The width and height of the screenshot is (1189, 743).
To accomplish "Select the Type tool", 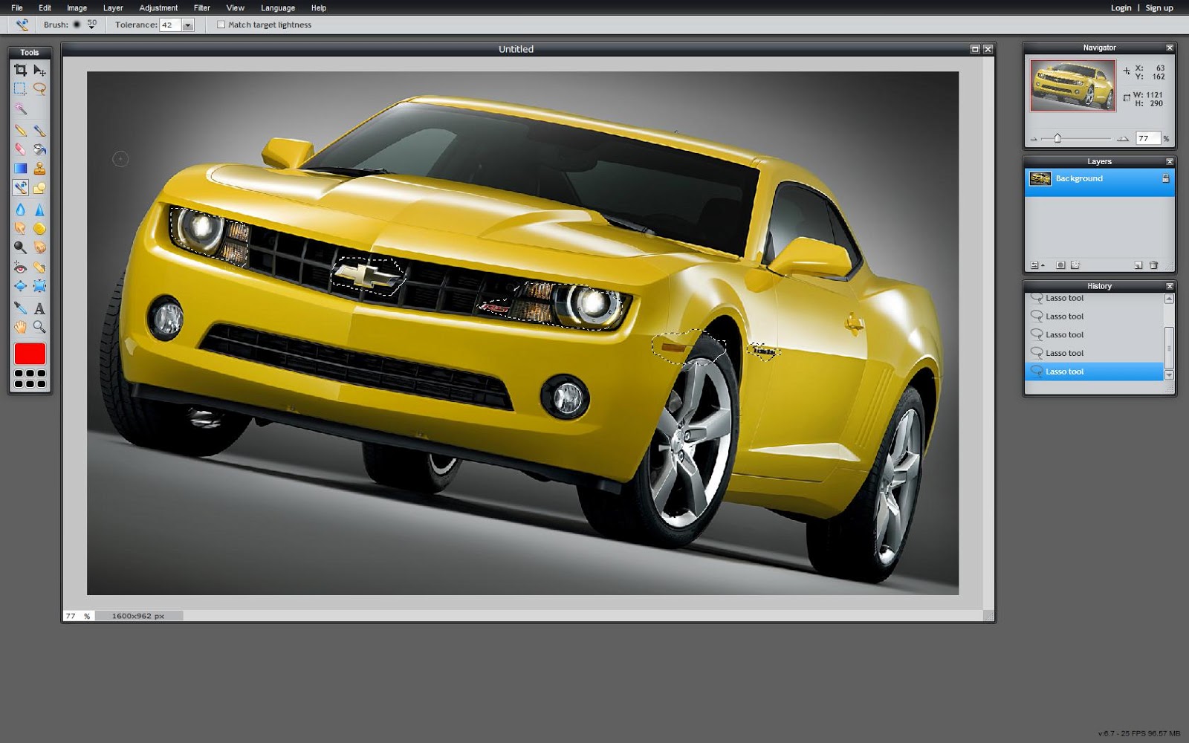I will [x=40, y=308].
